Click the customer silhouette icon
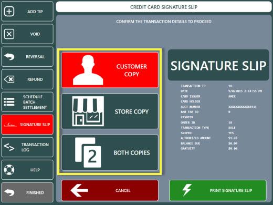 click(88, 70)
